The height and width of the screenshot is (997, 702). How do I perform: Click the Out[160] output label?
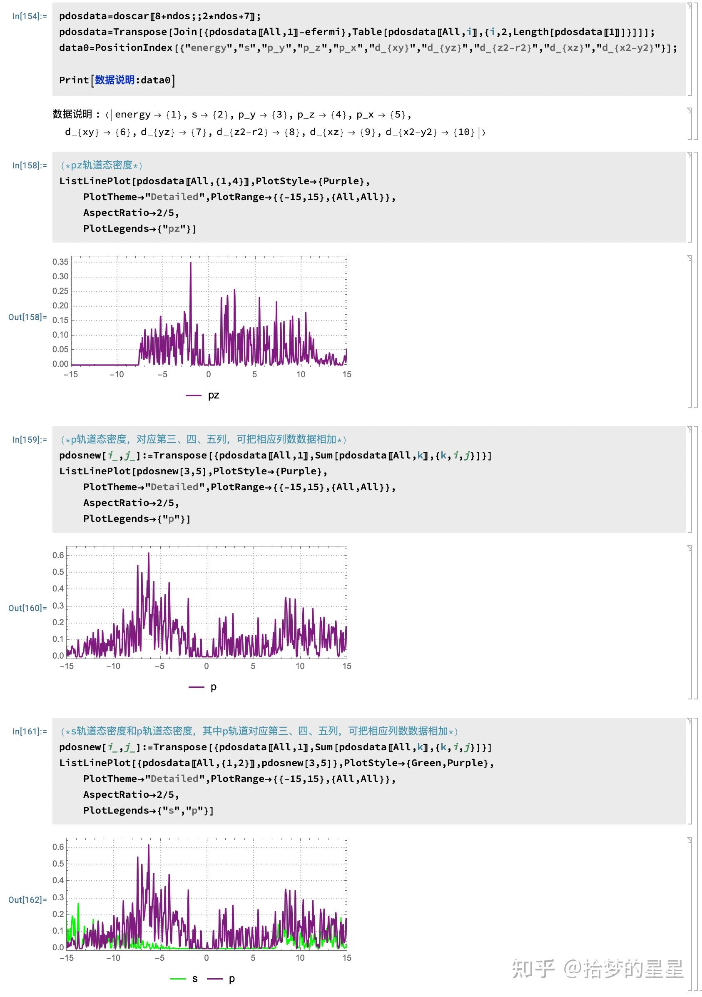coord(27,608)
